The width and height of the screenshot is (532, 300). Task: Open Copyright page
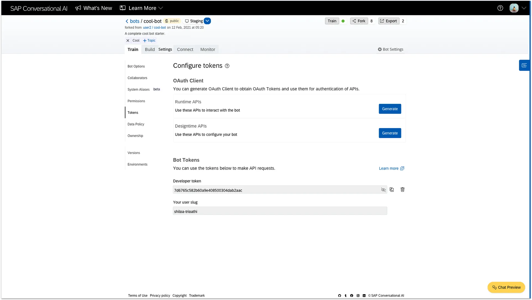coord(180,296)
